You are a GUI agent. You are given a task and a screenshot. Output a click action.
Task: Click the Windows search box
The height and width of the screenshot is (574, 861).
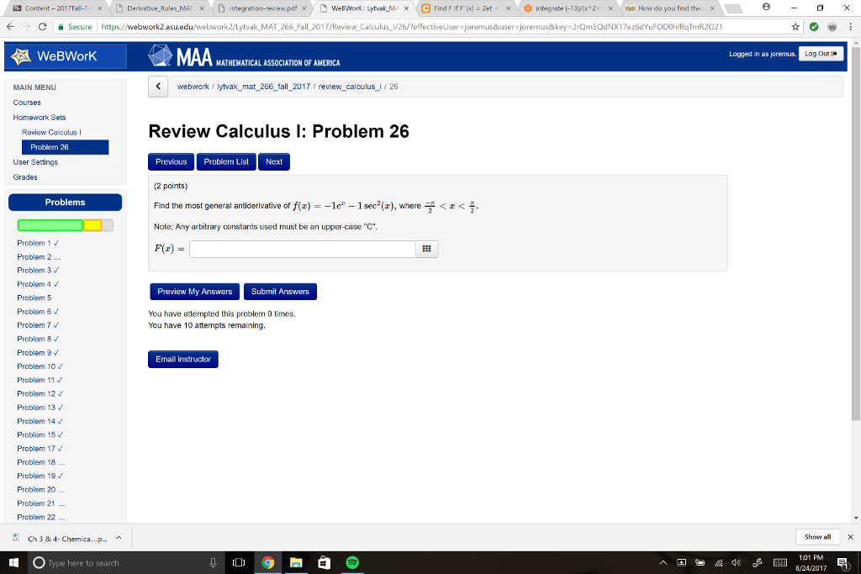tap(124, 562)
